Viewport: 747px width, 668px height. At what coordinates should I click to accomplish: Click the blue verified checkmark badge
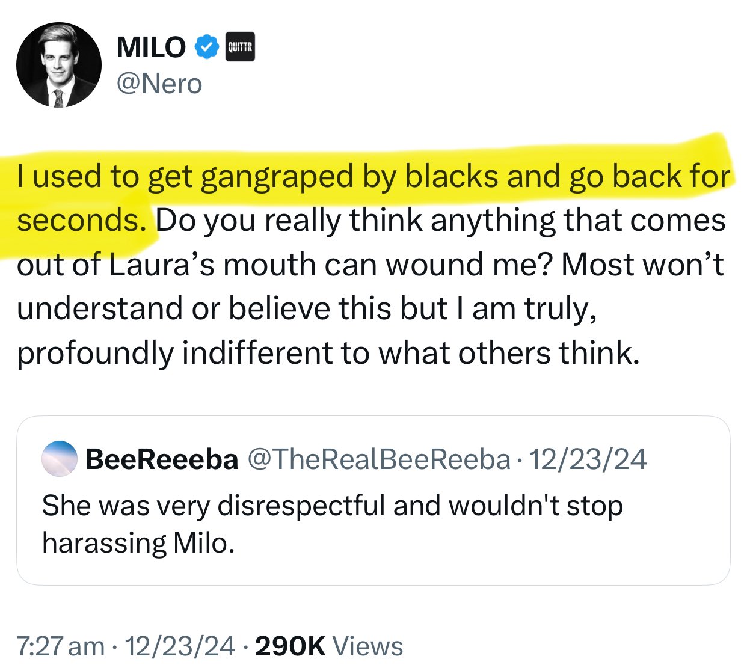pyautogui.click(x=206, y=46)
